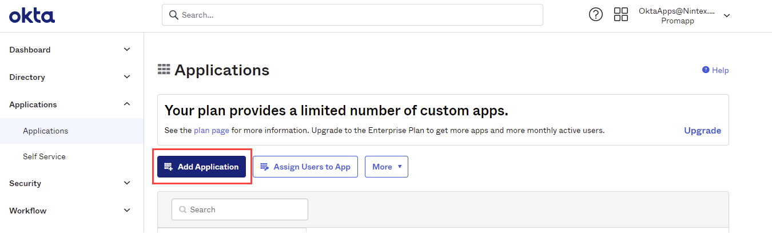Viewport: 772px width, 242px height.
Task: Follow the plan page link
Action: tap(212, 130)
